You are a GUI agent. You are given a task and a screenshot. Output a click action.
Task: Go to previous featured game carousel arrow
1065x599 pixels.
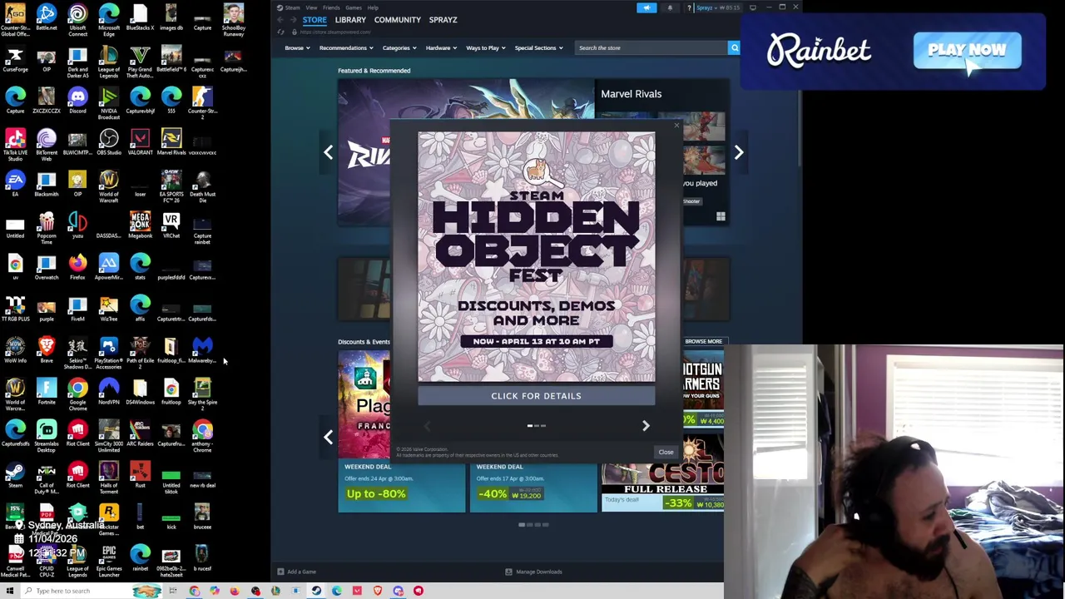pos(328,152)
